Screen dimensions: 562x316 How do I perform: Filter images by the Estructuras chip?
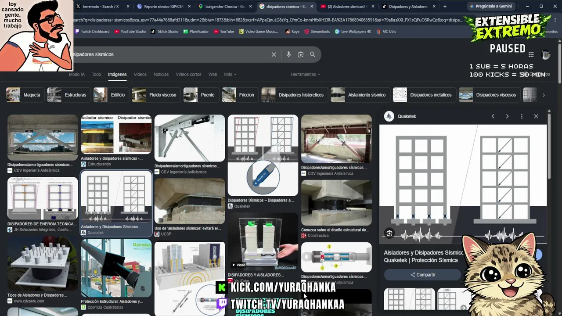68,95
